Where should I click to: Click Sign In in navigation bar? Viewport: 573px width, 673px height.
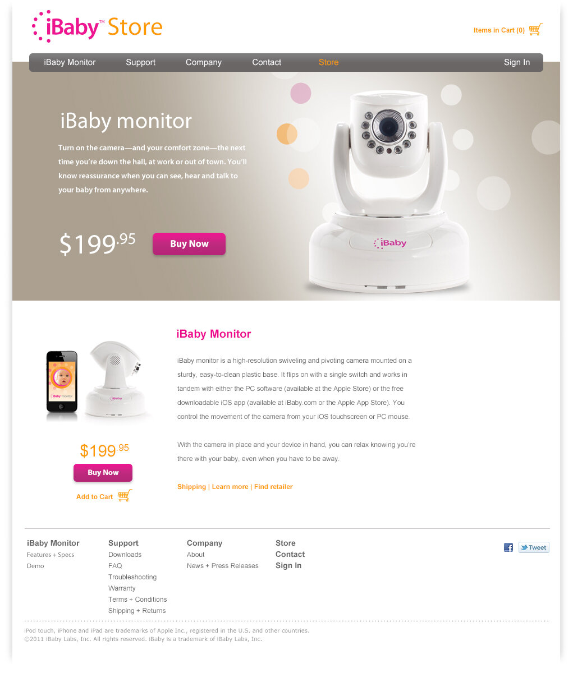click(x=517, y=62)
